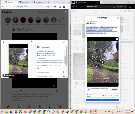Viewport: 135px width, 114px height.
Task: Bookmark instagram.com with star icon
Action: pyautogui.click(x=55, y=7)
